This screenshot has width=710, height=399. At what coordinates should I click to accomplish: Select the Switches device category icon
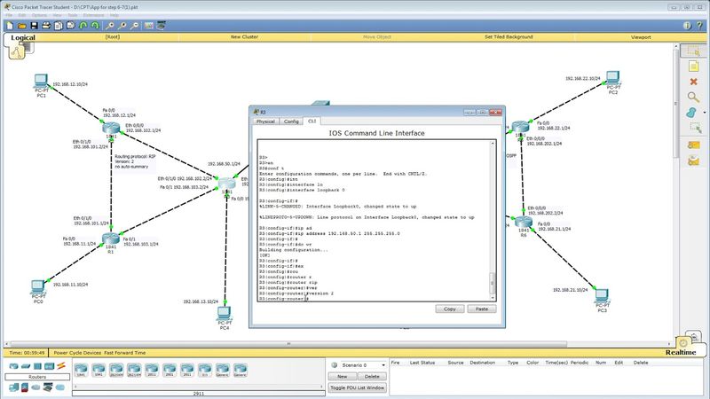[x=26, y=366]
